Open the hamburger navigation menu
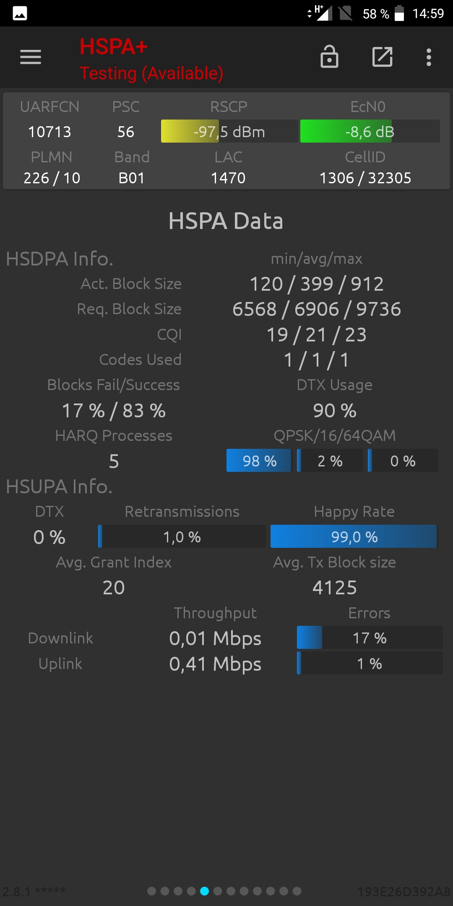 coord(31,57)
